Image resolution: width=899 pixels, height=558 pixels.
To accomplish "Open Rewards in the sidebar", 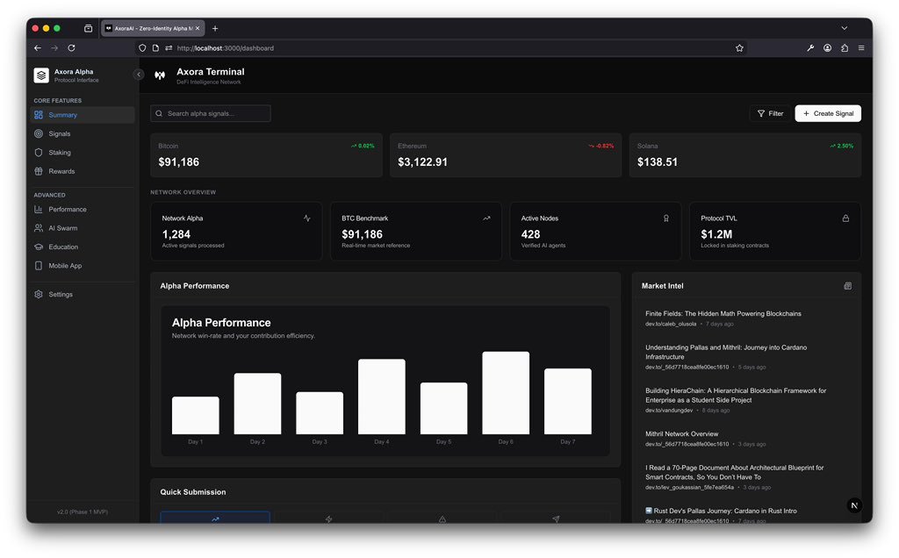I will click(x=83, y=171).
